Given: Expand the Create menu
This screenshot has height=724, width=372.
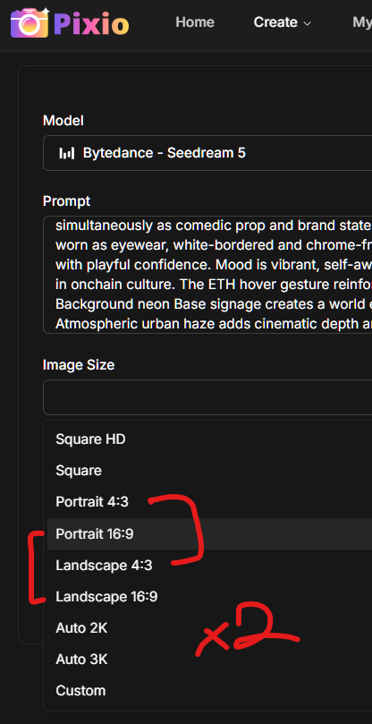Looking at the screenshot, I should coord(282,22).
